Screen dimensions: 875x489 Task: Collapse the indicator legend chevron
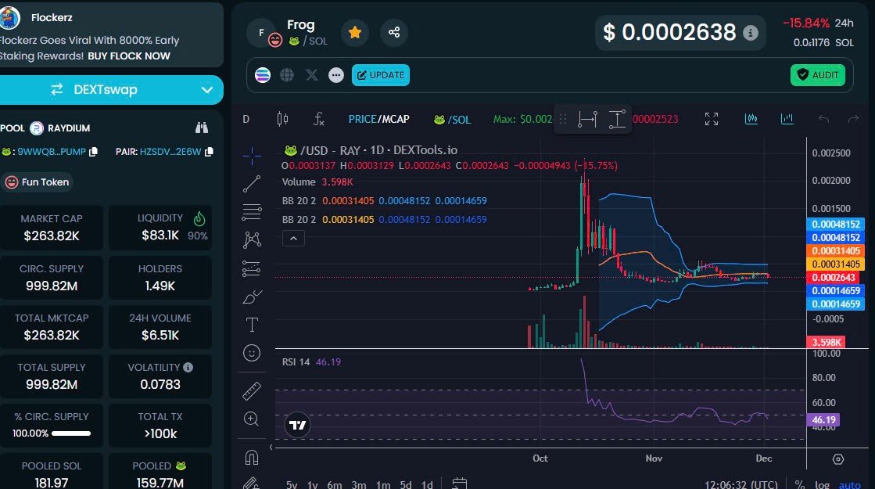pos(293,239)
